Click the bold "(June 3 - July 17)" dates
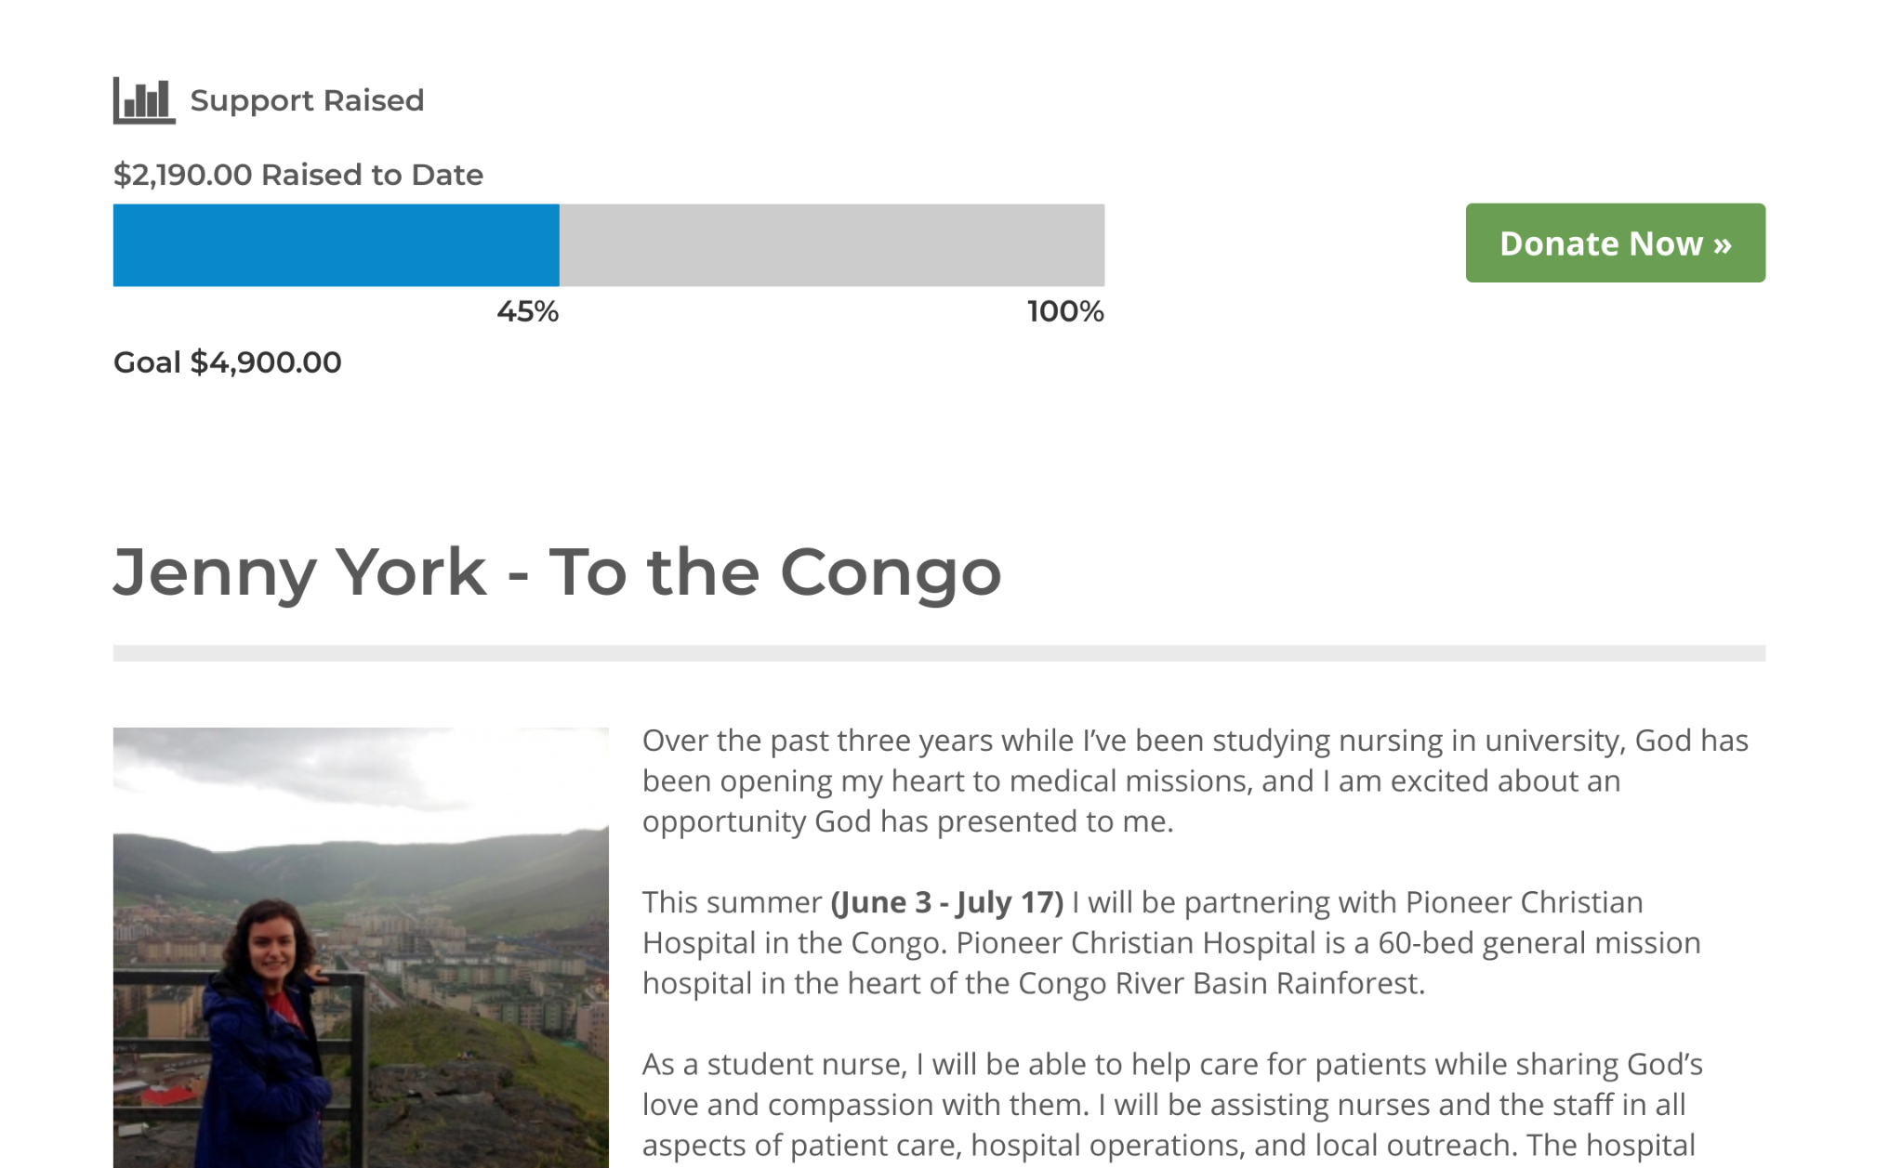Viewport: 1902px width, 1168px height. [x=946, y=902]
